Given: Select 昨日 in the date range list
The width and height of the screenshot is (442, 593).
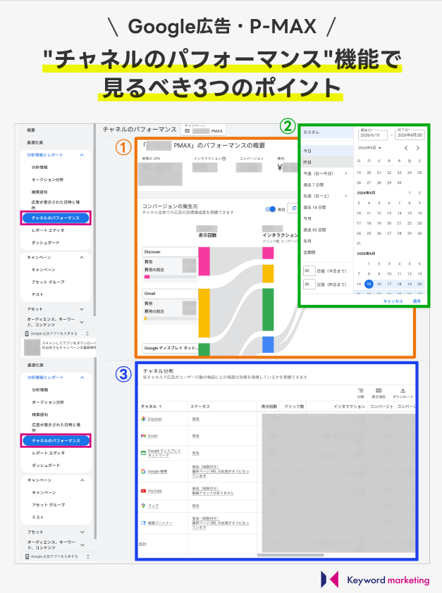Looking at the screenshot, I should pos(327,162).
